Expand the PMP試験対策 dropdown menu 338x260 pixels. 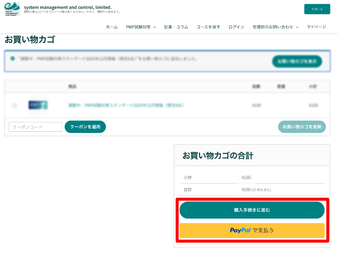(141, 27)
